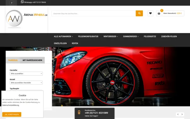Open the Reifen menu item

tap(75, 43)
